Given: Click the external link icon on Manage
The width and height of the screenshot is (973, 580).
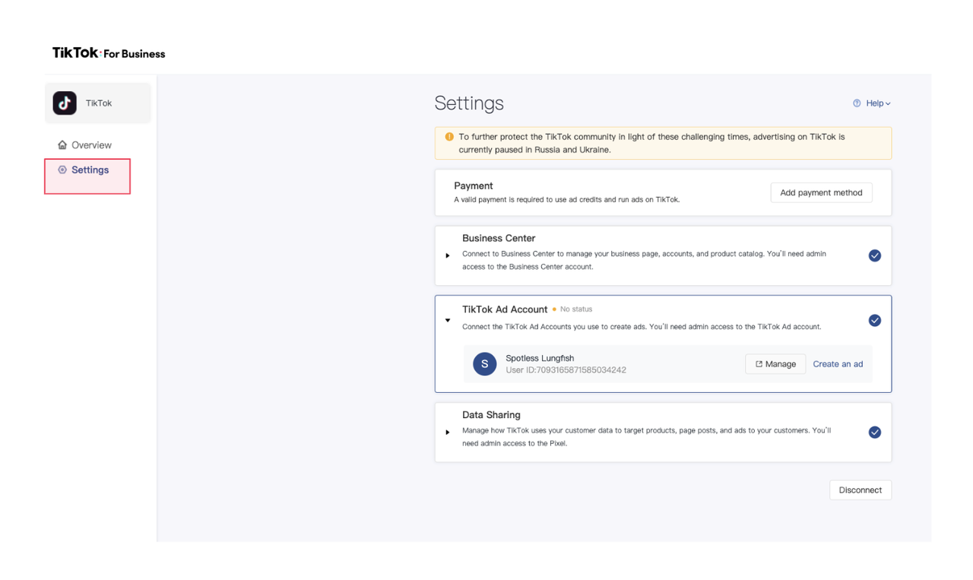Looking at the screenshot, I should point(759,364).
